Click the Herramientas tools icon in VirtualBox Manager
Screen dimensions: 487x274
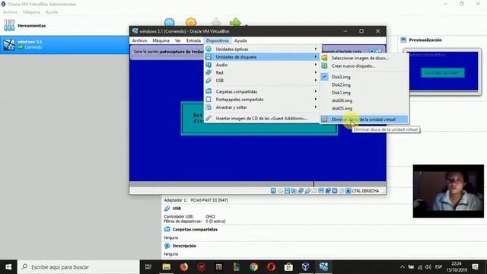coord(9,25)
